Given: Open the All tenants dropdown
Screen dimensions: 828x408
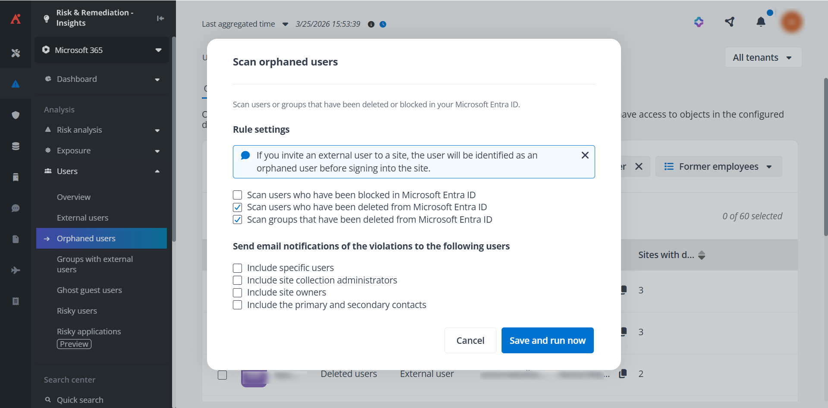Looking at the screenshot, I should pyautogui.click(x=763, y=57).
